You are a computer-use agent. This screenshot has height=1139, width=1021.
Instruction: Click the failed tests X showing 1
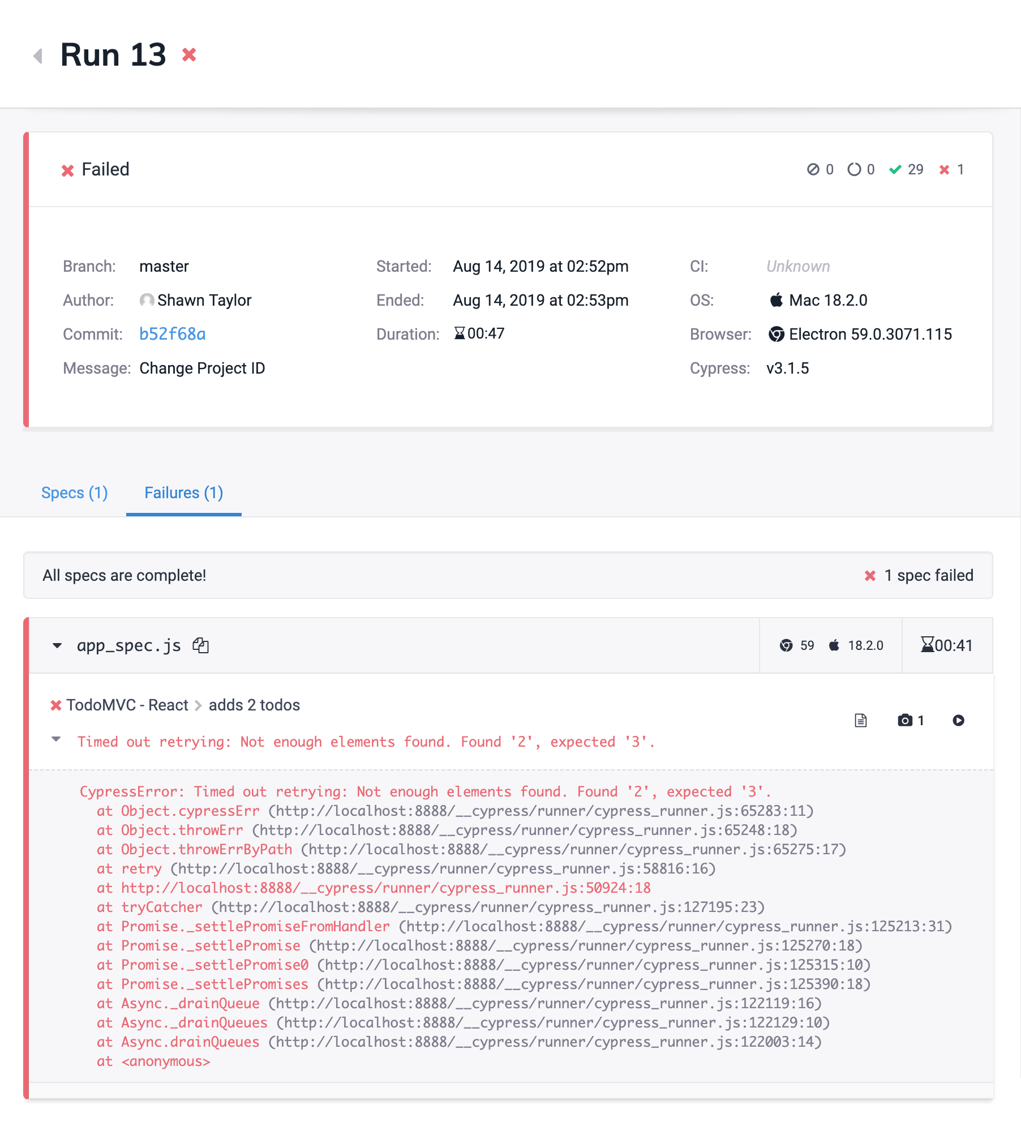pyautogui.click(x=943, y=169)
